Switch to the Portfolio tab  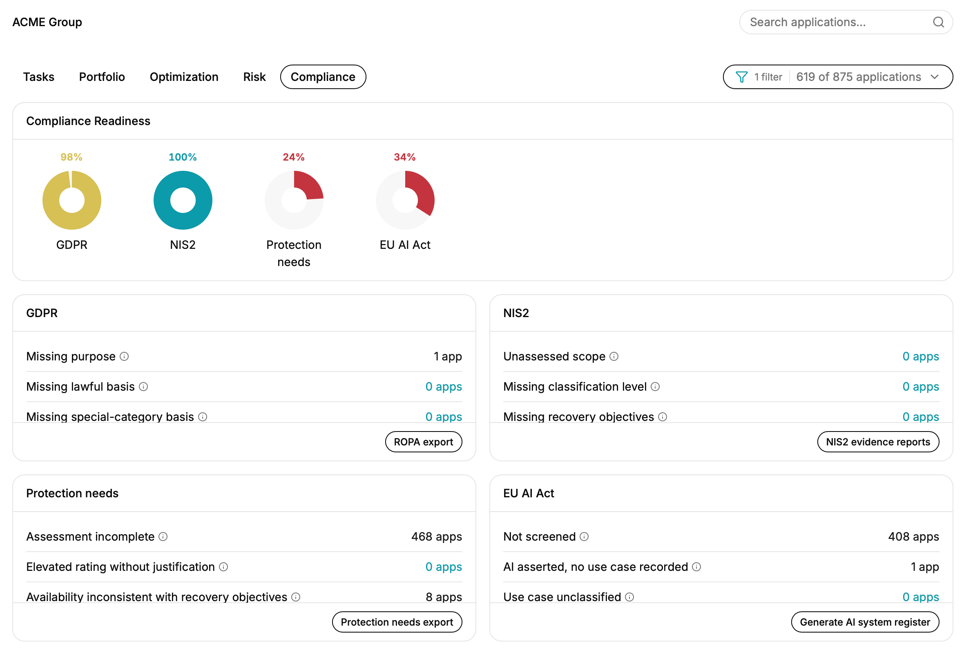[x=102, y=77]
